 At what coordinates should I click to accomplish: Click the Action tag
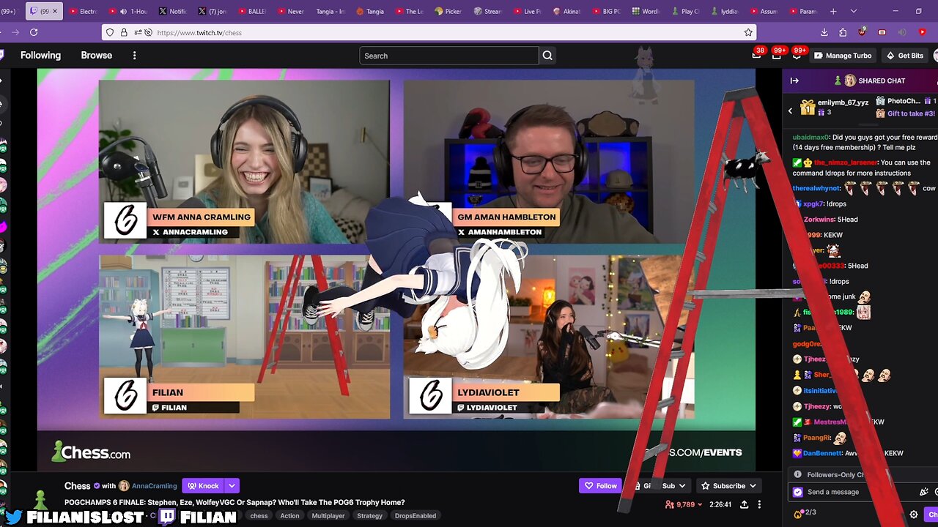click(x=289, y=515)
